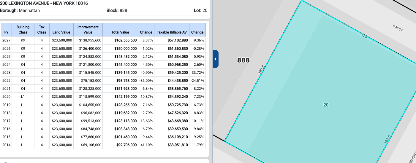Click the 175 dimension label on map
Screen dimensions: 416x163
point(364,36)
